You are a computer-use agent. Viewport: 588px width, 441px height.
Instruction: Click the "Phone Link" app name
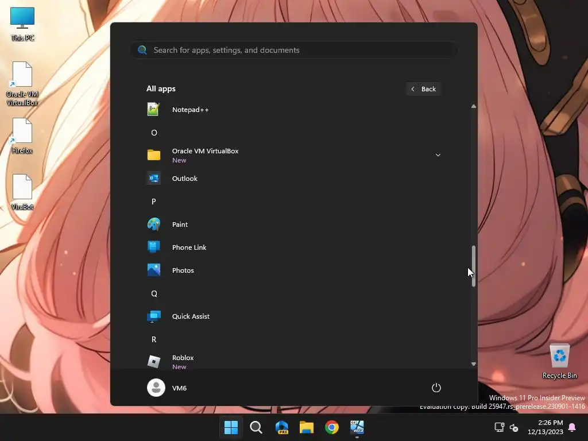coord(189,247)
